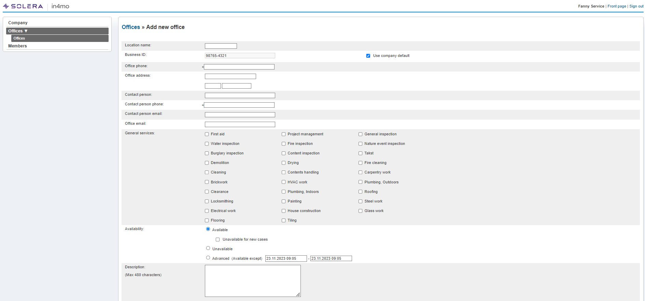Open the Members sidebar section
Image resolution: width=645 pixels, height=301 pixels.
[x=17, y=46]
